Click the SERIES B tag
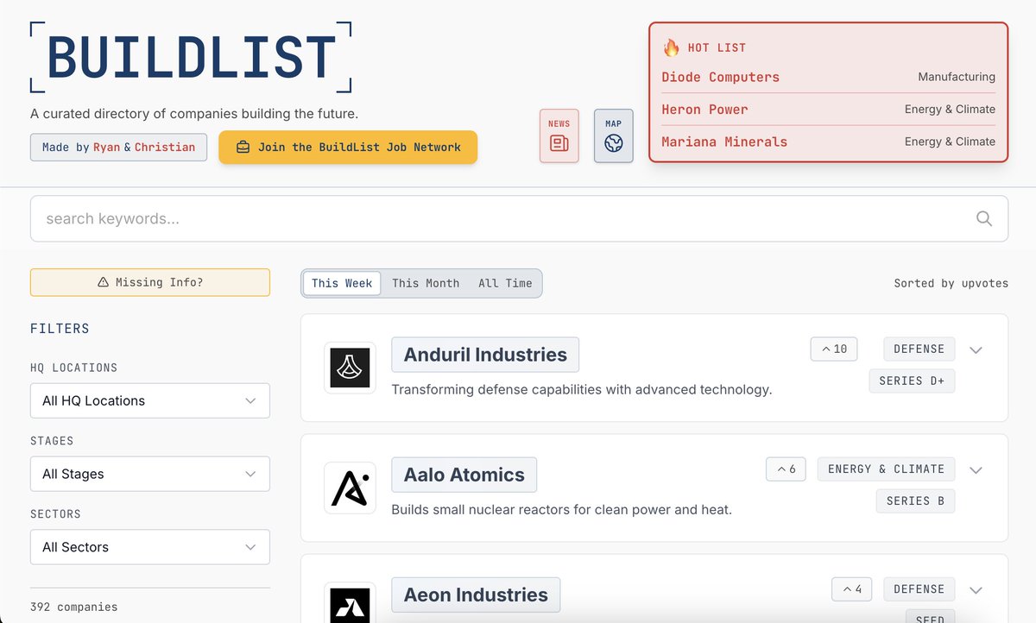 [x=915, y=500]
